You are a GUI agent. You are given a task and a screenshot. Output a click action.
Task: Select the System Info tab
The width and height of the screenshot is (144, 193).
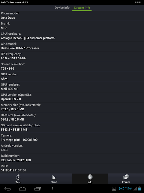coord(82,8)
